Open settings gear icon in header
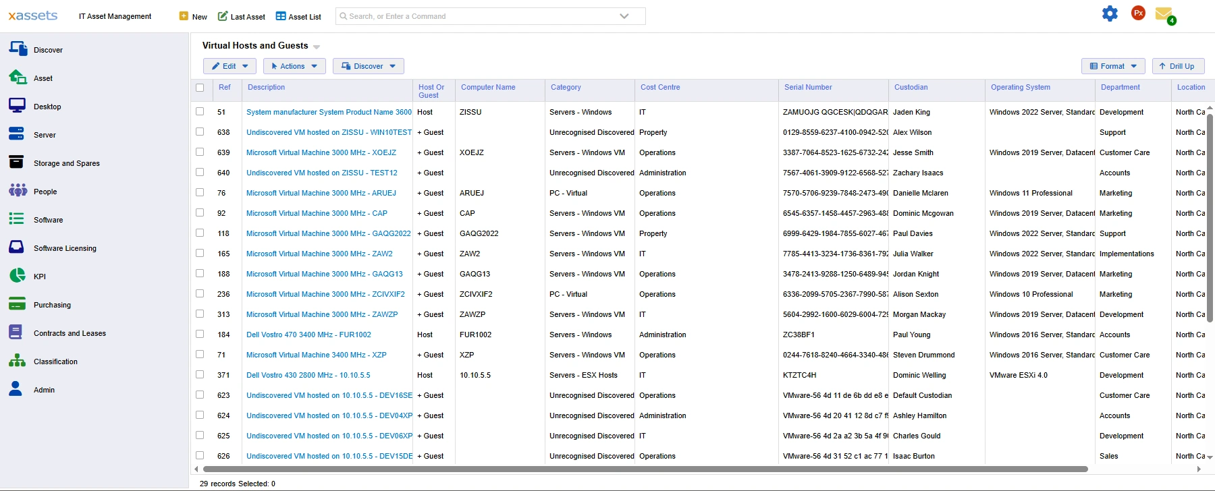This screenshot has height=491, width=1215. [1110, 13]
